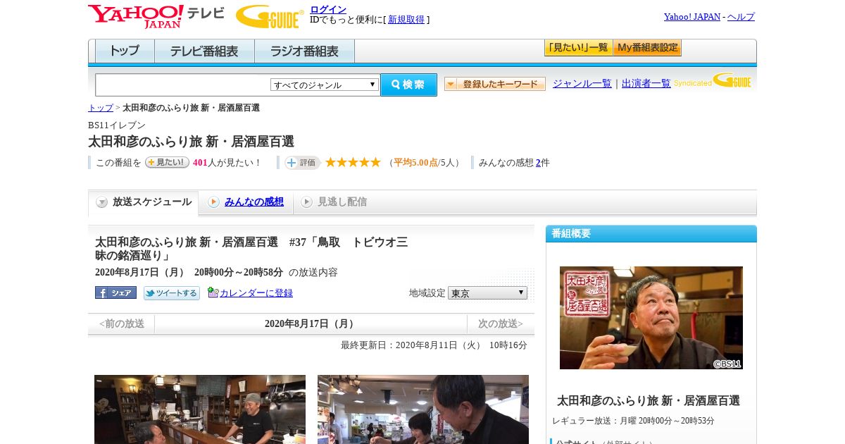Click the トップ breadcrumb link
The height and width of the screenshot is (444, 845).
click(101, 108)
